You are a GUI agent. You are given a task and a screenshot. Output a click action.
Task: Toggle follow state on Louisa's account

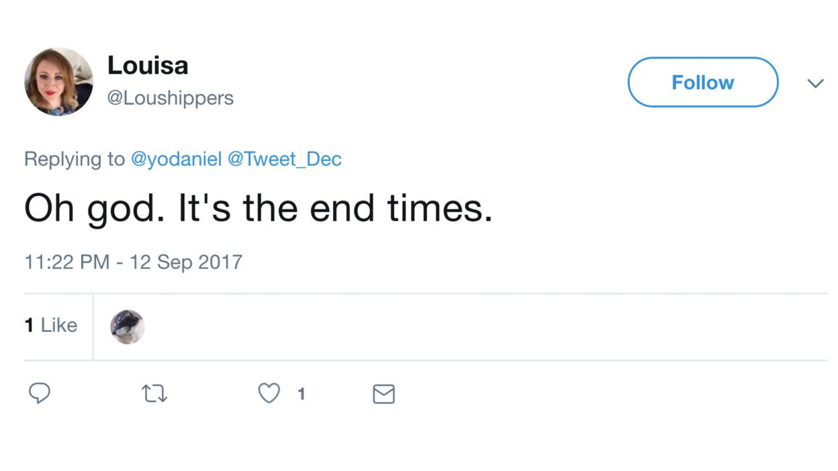click(702, 82)
